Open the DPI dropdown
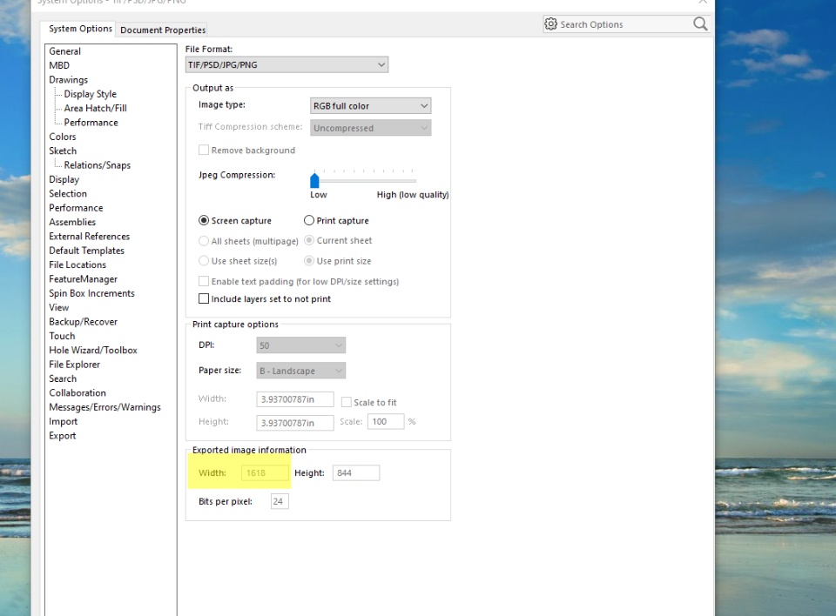Image resolution: width=836 pixels, height=616 pixels. pyautogui.click(x=300, y=345)
